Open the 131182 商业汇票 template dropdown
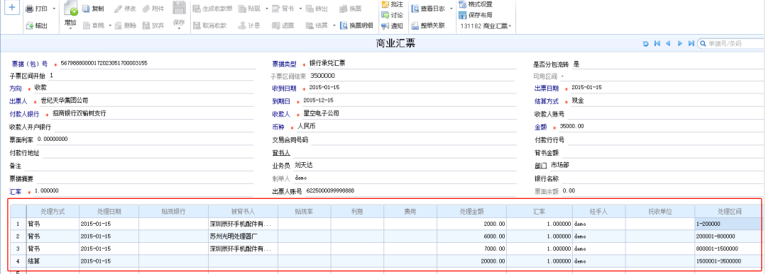Viewport: 766px width, 274px height. [x=486, y=25]
